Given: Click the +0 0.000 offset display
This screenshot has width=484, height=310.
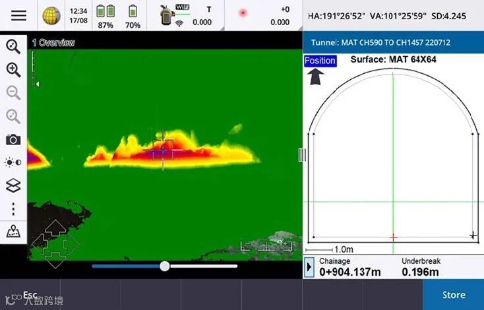Looking at the screenshot, I should (280, 16).
